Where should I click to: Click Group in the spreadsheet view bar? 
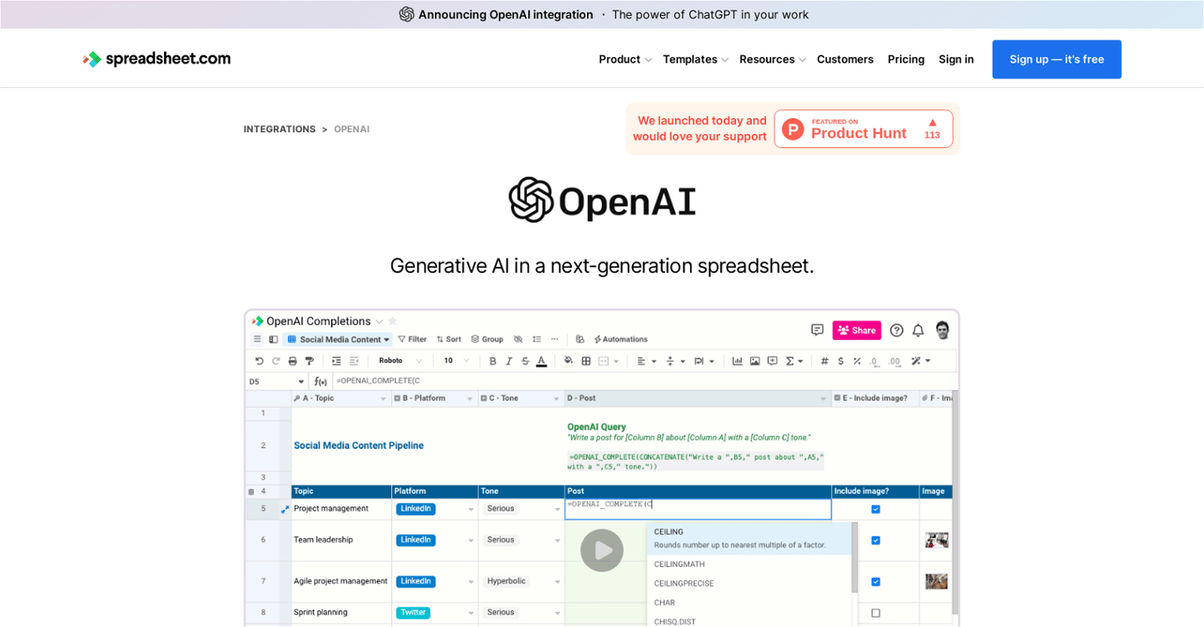487,339
